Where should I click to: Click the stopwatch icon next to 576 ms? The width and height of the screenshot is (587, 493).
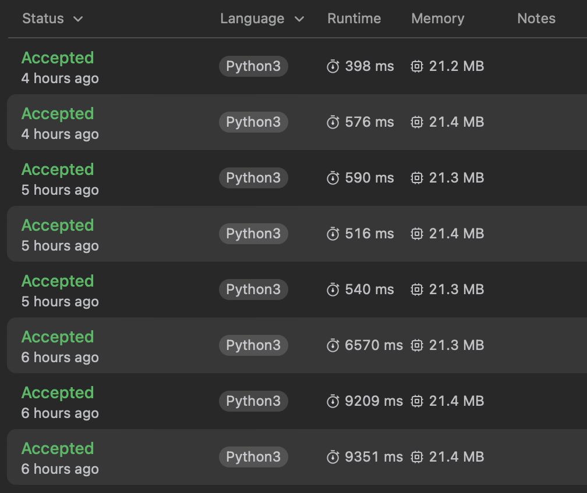333,122
